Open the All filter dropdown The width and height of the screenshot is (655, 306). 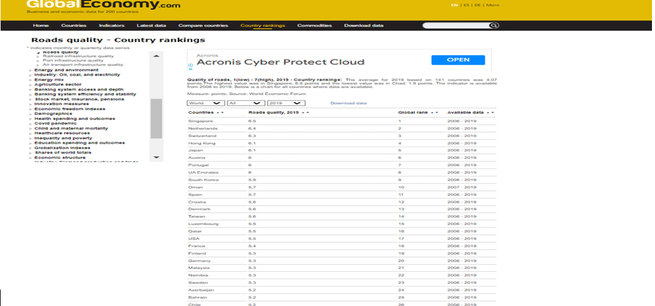[x=246, y=103]
